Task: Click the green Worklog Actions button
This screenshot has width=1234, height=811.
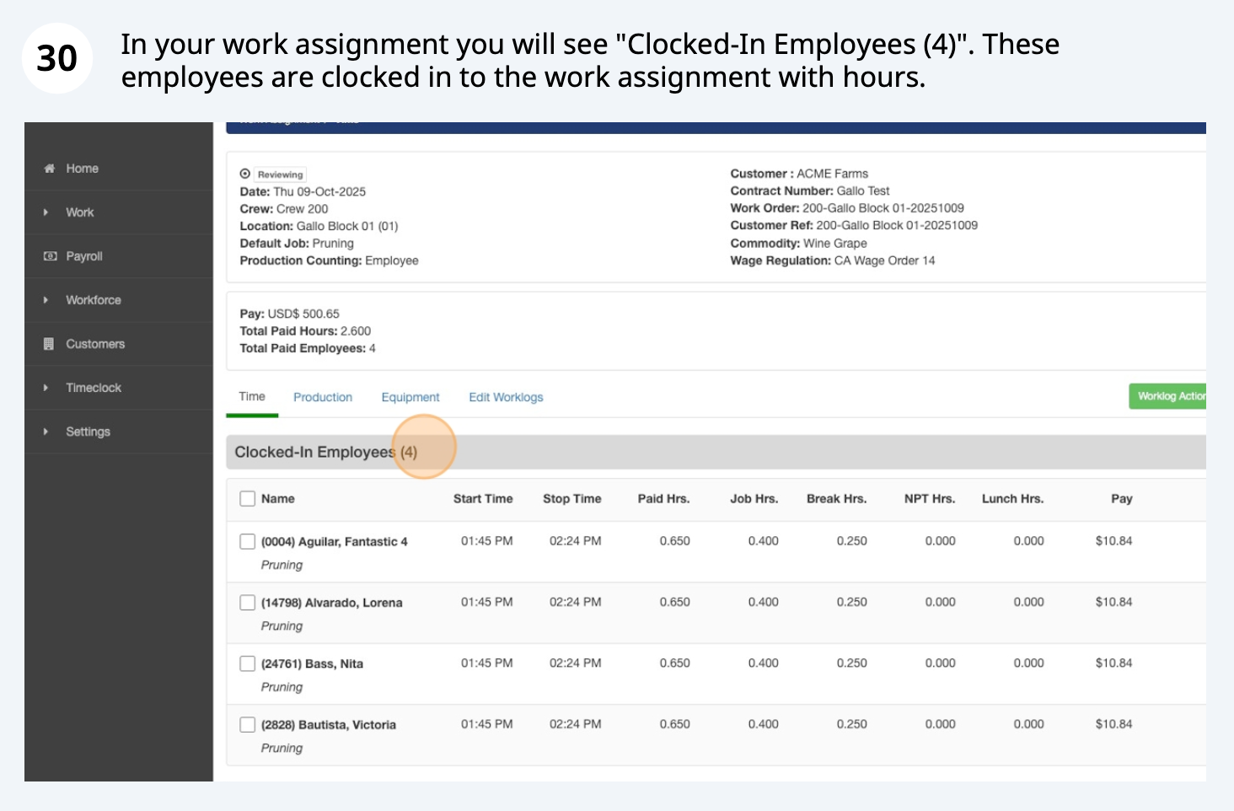Action: pos(1168,396)
